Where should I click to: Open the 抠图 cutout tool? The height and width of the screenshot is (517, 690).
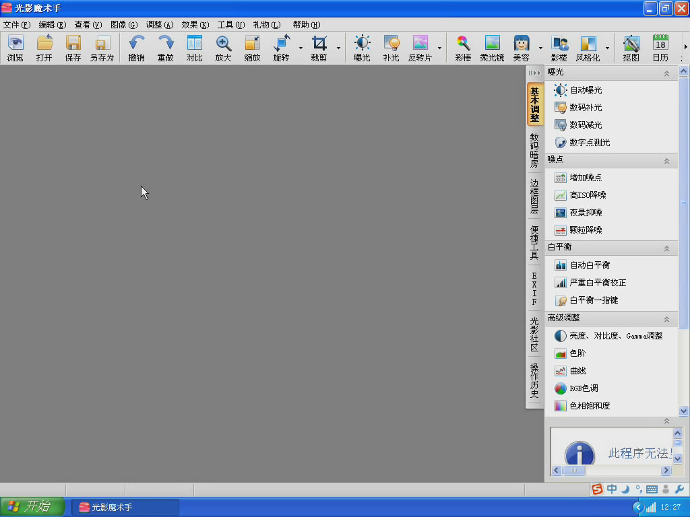click(631, 48)
